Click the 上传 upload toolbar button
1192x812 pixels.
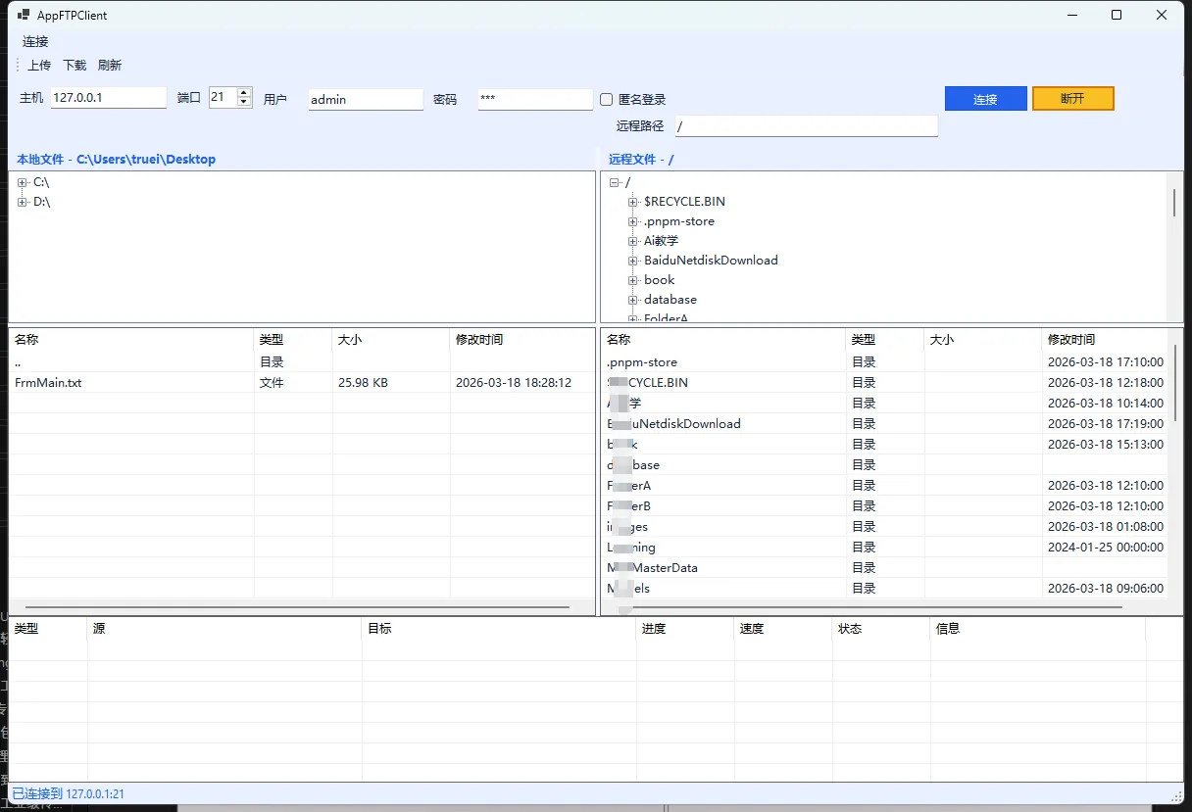(x=39, y=66)
